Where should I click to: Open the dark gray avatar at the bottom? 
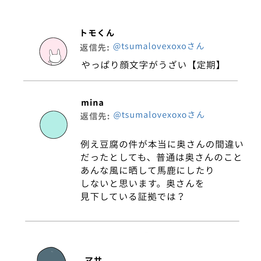51,254
